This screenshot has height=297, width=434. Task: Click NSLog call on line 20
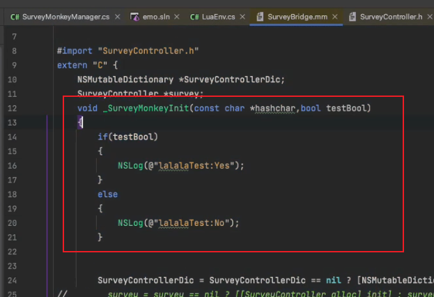(x=130, y=223)
